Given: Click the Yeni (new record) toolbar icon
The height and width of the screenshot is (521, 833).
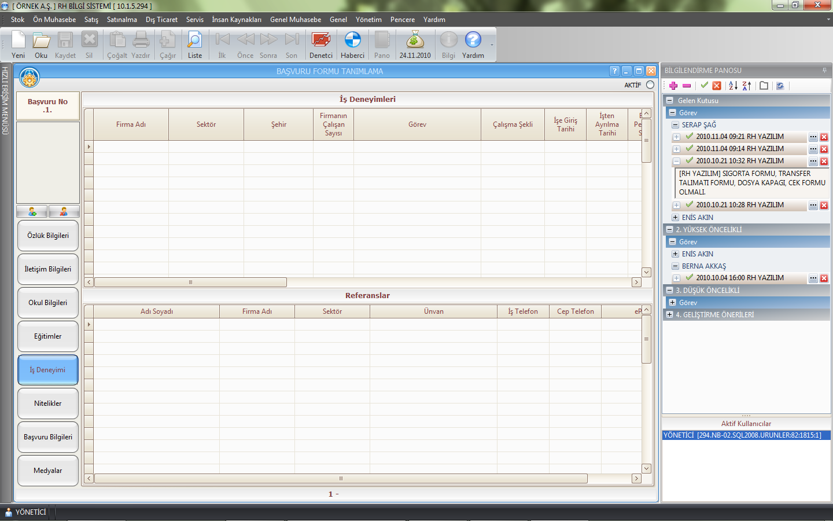Looking at the screenshot, I should pyautogui.click(x=19, y=44).
